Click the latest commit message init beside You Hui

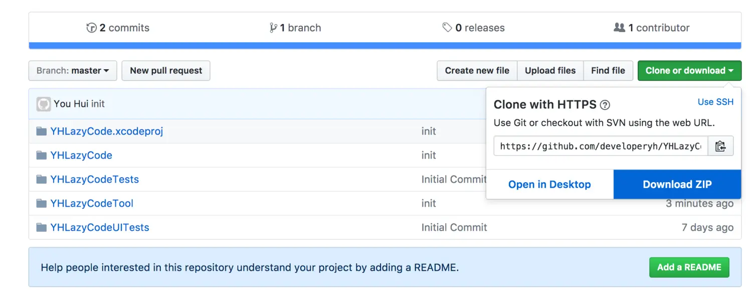click(x=98, y=104)
